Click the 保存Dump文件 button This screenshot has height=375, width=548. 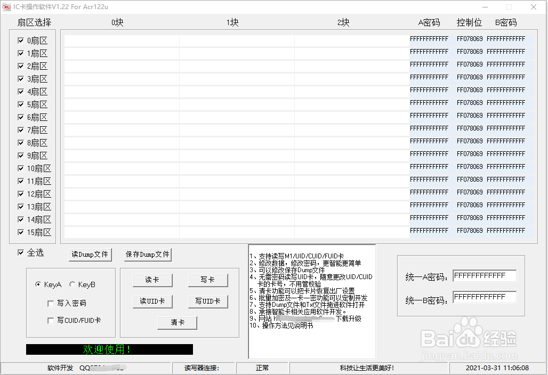148,254
